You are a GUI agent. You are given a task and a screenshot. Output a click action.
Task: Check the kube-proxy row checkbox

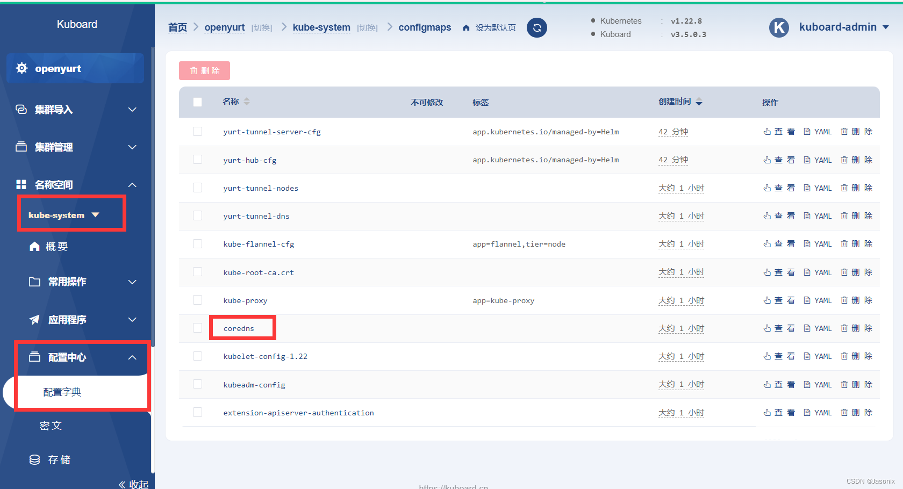197,300
